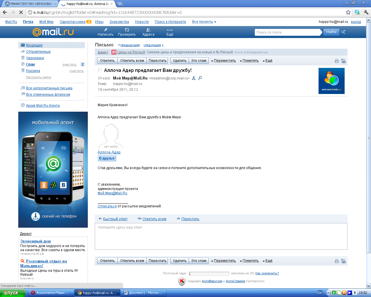Click очистить next to Спам
371x297 pixels.
70,65
